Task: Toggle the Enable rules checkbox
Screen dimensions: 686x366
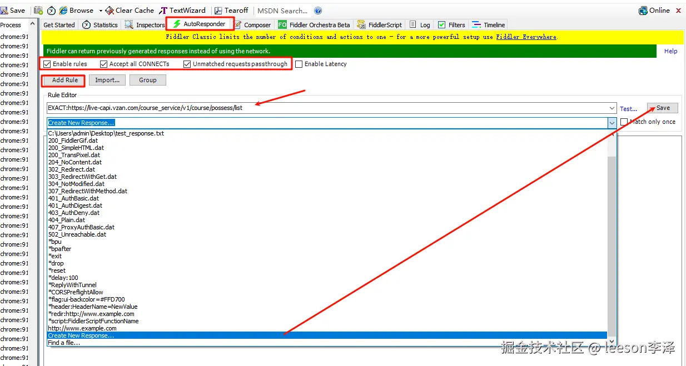Action: click(x=47, y=64)
